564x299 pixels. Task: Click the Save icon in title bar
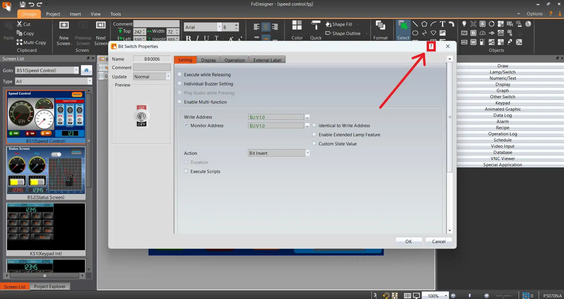click(x=22, y=4)
